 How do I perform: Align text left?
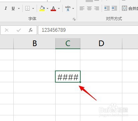pos(82,8)
